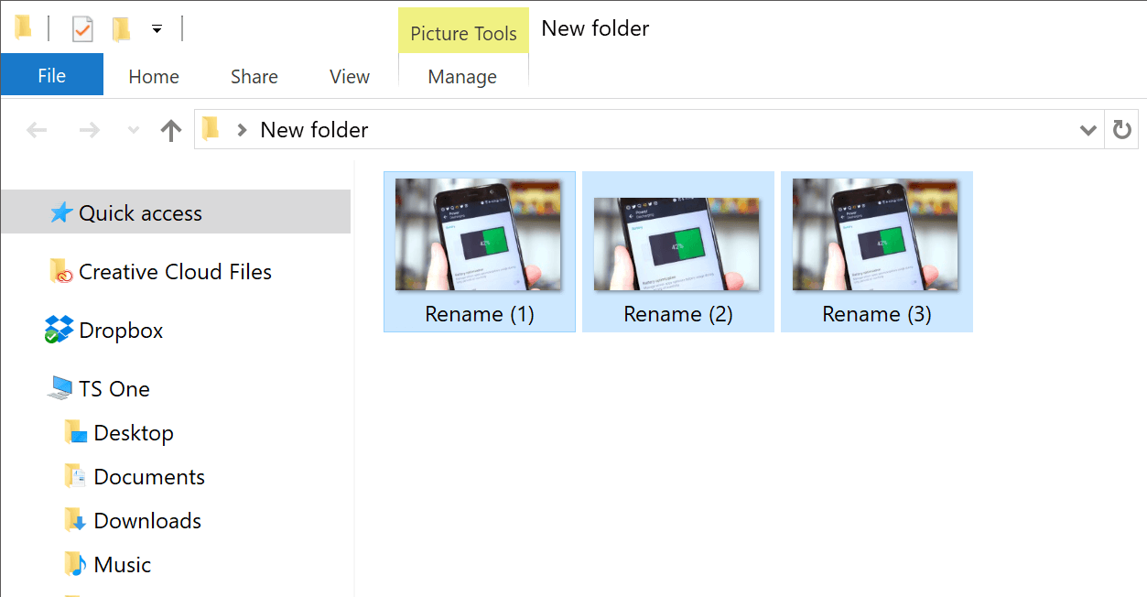Open Customize Quick Access Toolbar dropdown arrow
Viewport: 1147px width, 597px height.
[x=157, y=29]
